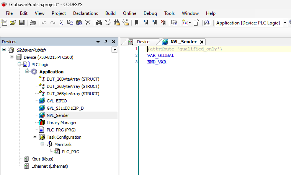Click the Redo arrow icon
The height and width of the screenshot is (175, 291).
53,23
